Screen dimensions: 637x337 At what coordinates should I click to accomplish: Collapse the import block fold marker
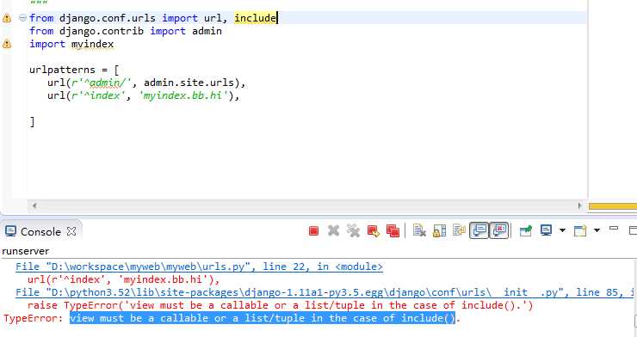click(x=22, y=18)
